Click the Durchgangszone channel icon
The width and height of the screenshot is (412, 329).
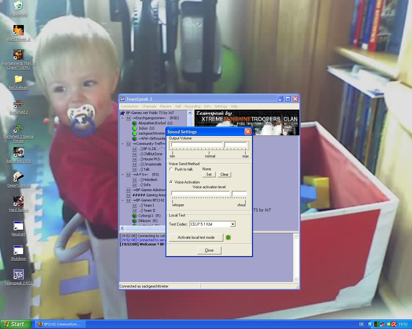[x=128, y=118]
